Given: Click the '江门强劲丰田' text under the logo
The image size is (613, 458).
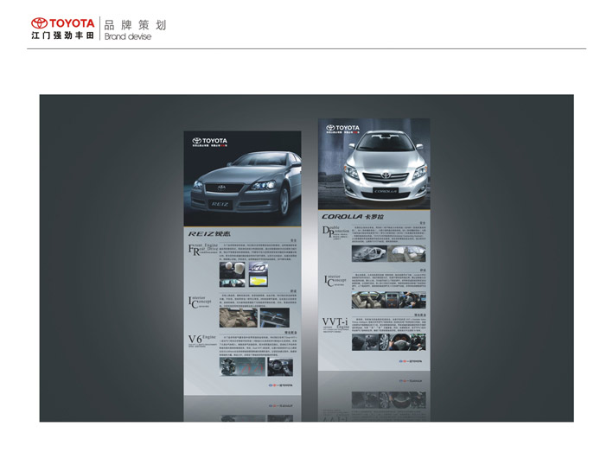Looking at the screenshot, I should pos(63,35).
